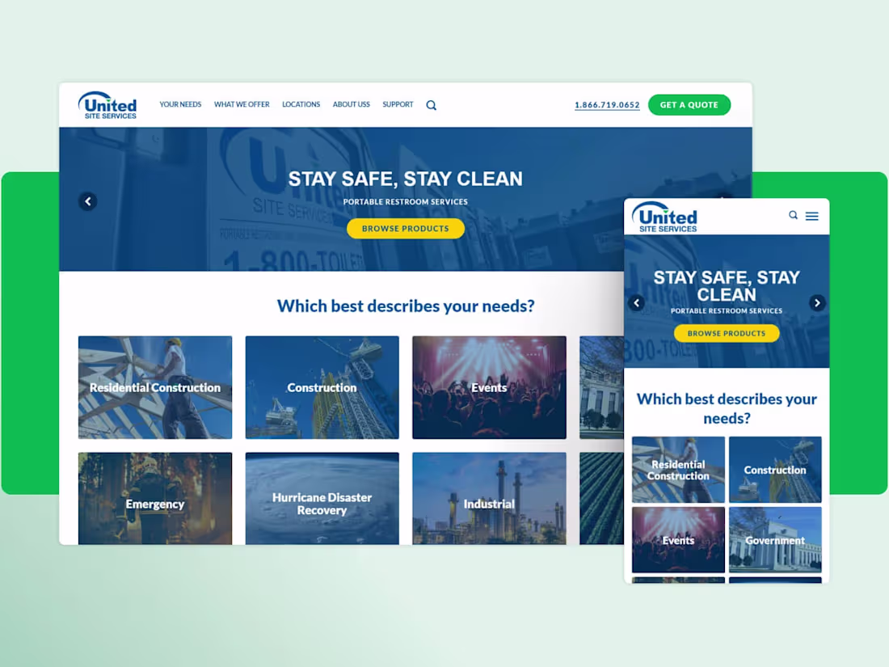Click the United Site Services desktop logo
The image size is (889, 667).
(x=107, y=105)
